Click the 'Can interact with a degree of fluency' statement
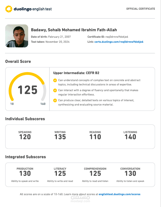The image size is (161, 207). 98,92
